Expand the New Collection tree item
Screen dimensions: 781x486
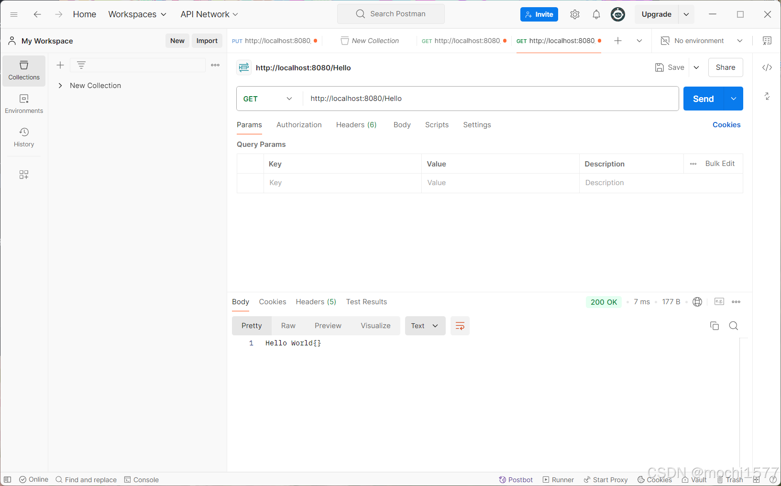[60, 86]
